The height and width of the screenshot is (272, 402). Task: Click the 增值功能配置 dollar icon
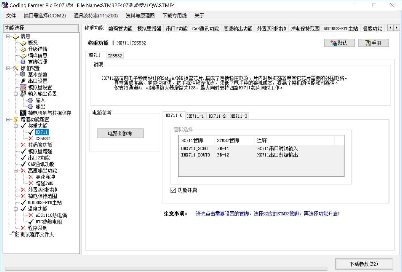point(16,119)
